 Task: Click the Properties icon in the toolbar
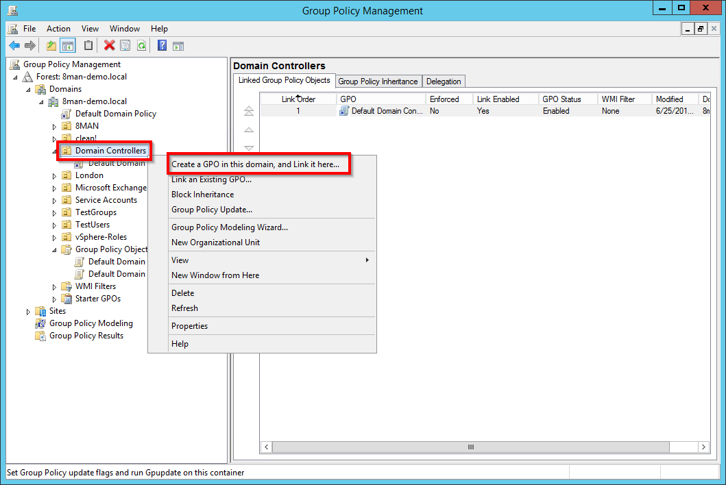coord(125,46)
